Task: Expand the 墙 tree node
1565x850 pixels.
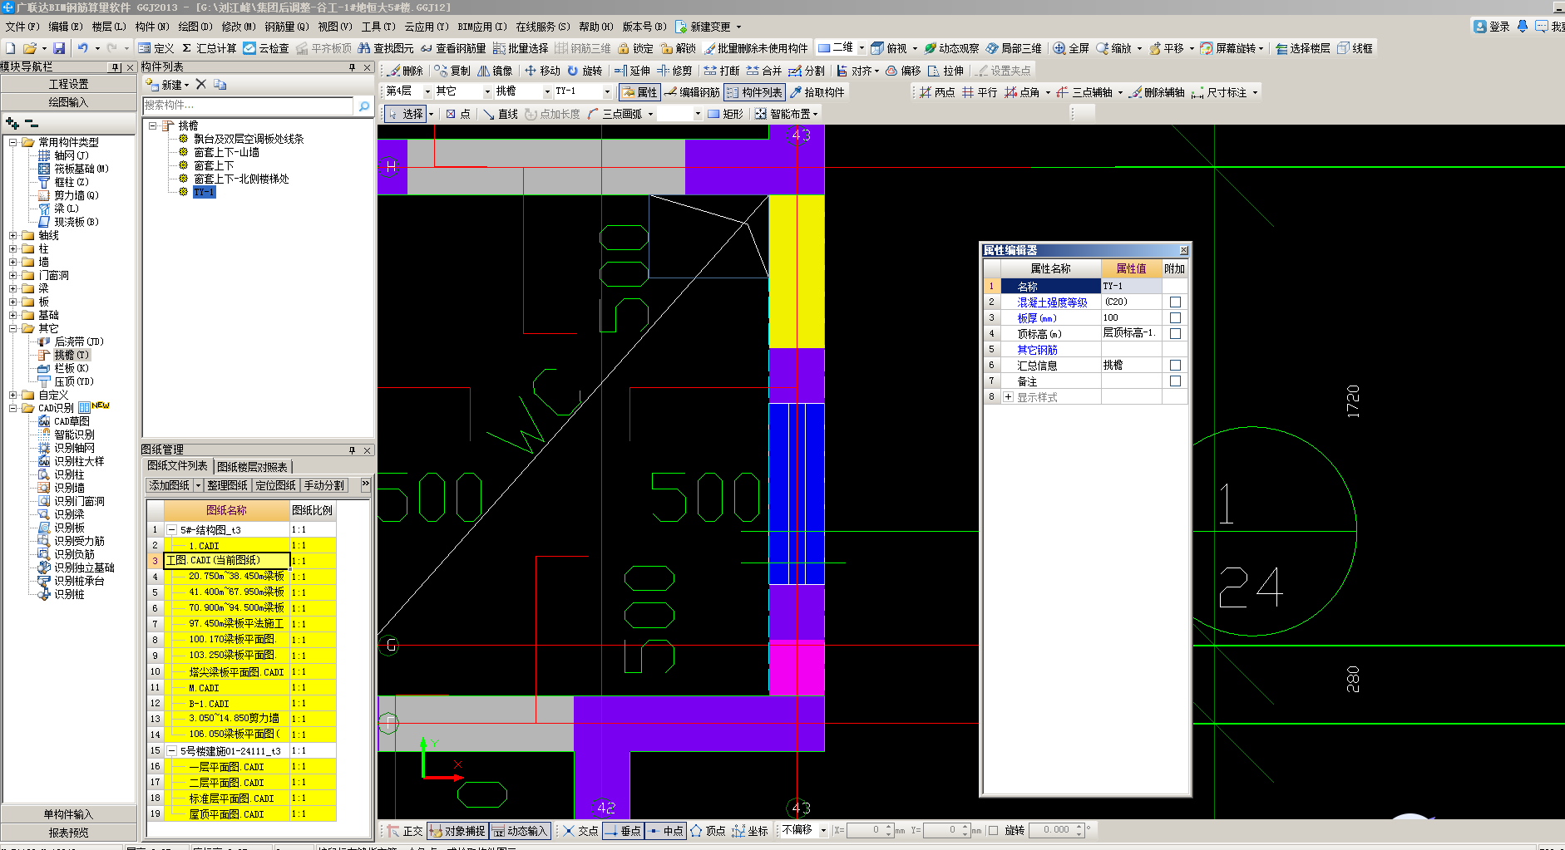Action: click(x=13, y=262)
